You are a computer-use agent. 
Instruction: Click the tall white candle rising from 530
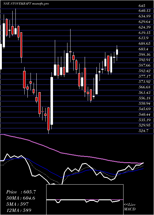pyautogui.click(x=52, y=101)
